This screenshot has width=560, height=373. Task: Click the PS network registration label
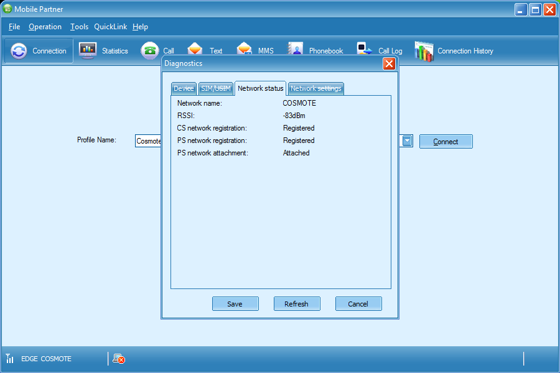pyautogui.click(x=212, y=140)
